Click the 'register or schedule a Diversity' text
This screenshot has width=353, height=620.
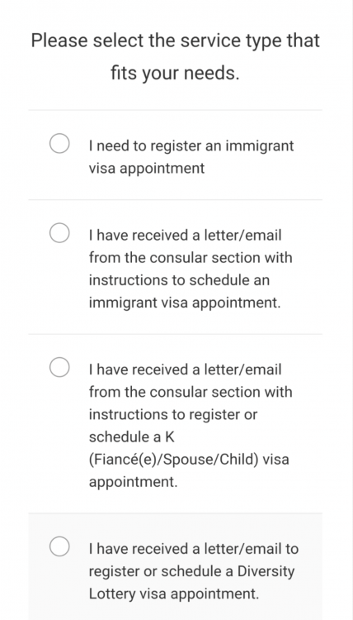click(x=191, y=572)
